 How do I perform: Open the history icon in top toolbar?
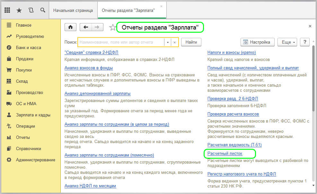(x=31, y=10)
